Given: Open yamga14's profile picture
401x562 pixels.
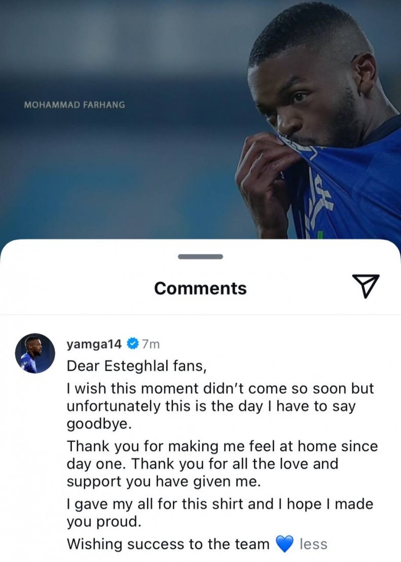Looking at the screenshot, I should tap(34, 353).
